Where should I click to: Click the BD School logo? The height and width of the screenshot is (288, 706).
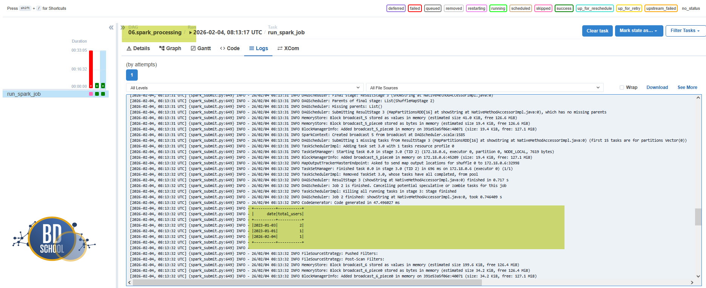(x=54, y=239)
